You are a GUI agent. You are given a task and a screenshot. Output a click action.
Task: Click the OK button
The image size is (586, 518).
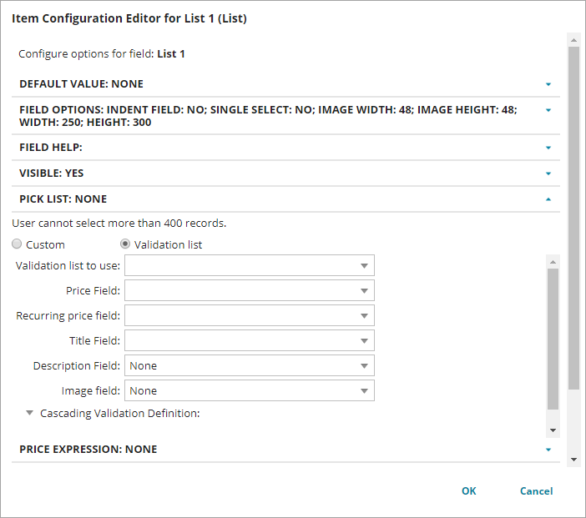[x=469, y=491]
